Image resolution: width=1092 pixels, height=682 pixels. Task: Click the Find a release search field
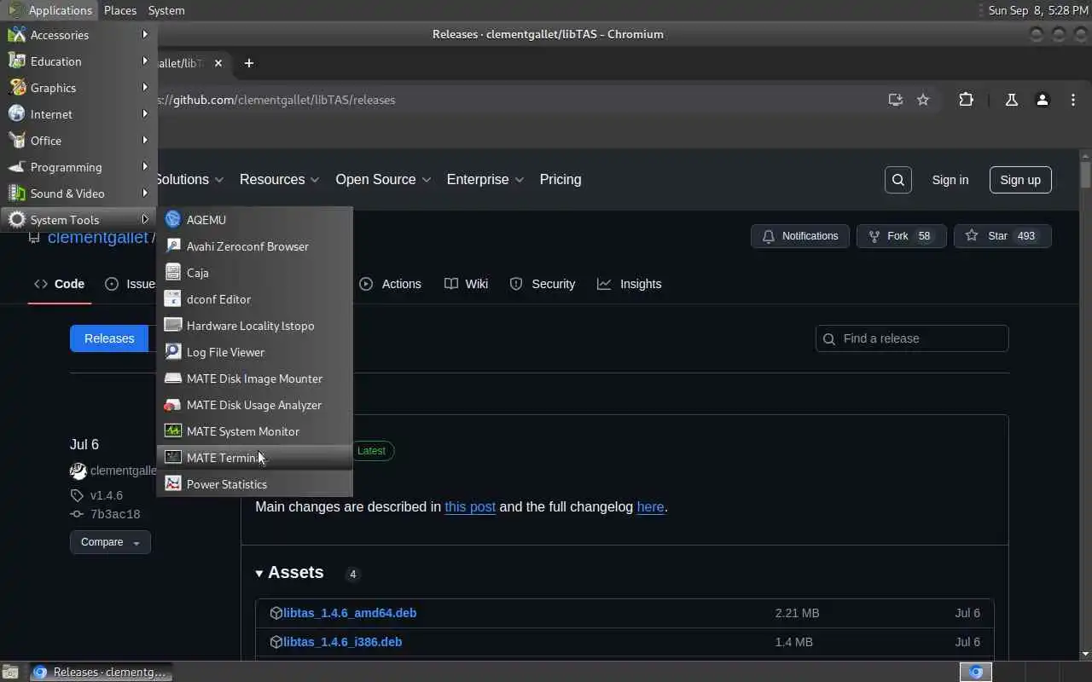912,338
